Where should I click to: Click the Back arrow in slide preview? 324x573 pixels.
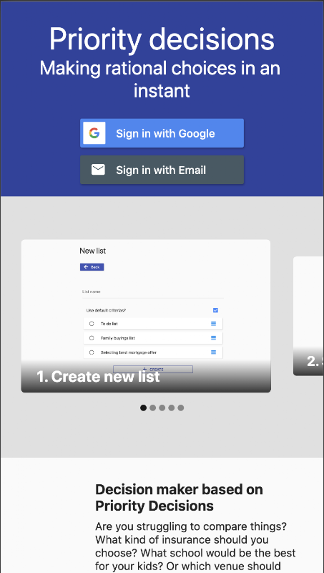coord(86,267)
